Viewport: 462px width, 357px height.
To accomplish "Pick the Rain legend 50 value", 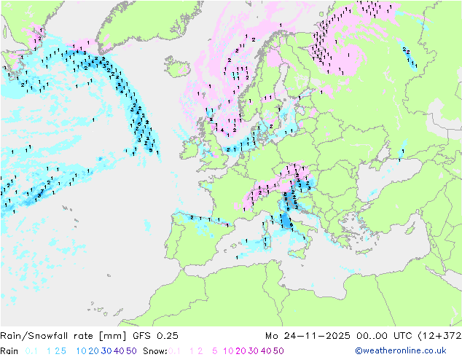I will pos(131,351).
